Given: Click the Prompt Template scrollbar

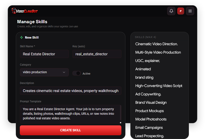Looking at the screenshot, I should click(120, 113).
